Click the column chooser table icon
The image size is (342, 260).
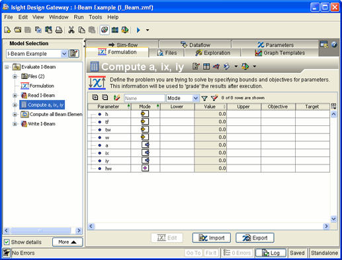click(x=333, y=106)
